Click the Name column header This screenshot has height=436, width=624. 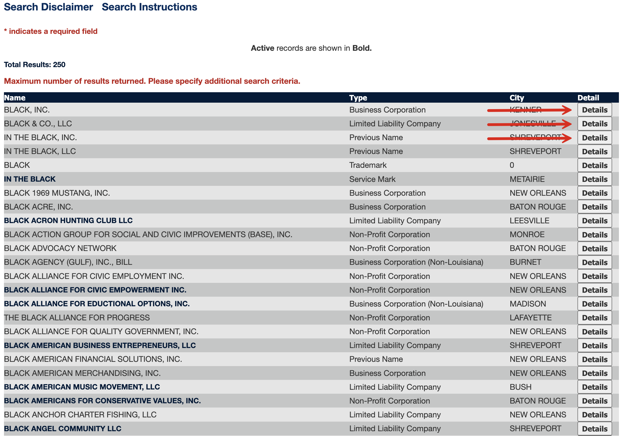pyautogui.click(x=15, y=98)
